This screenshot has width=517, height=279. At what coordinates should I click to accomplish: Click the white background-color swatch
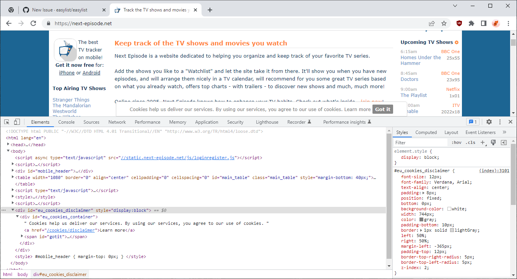point(449,209)
